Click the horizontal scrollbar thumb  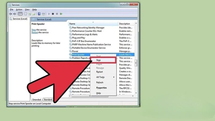click(90, 96)
